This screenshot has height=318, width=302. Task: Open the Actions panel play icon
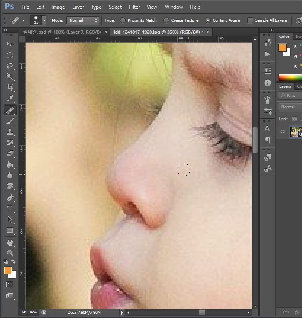(x=268, y=54)
